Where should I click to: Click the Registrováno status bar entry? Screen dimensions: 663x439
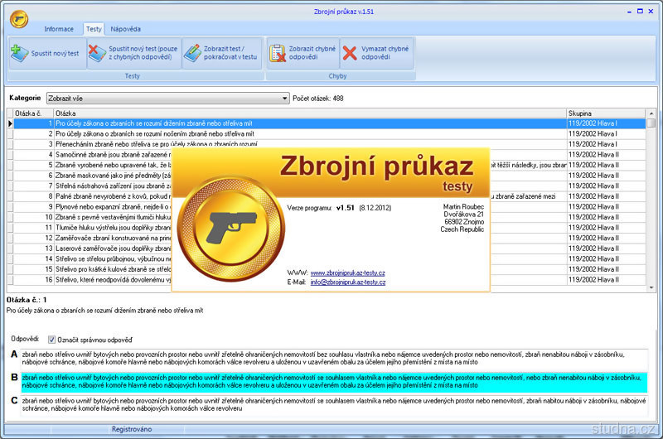(x=132, y=429)
